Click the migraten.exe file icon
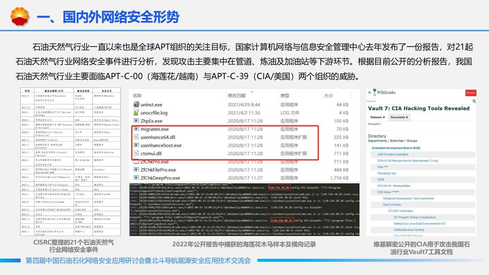Screen dimensions: 489x275 point(136,129)
